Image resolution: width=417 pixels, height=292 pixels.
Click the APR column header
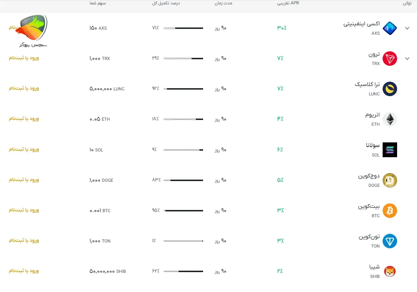(288, 3)
